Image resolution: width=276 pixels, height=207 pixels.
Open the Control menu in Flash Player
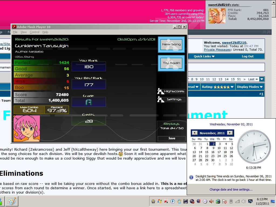point(35,32)
